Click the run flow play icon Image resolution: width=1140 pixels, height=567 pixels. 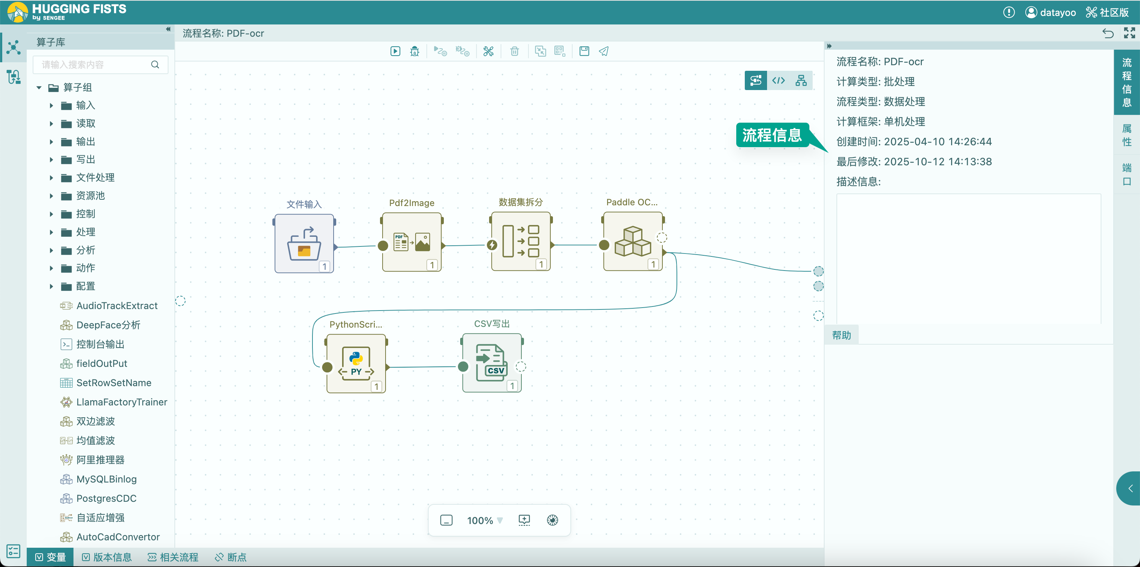[395, 51]
